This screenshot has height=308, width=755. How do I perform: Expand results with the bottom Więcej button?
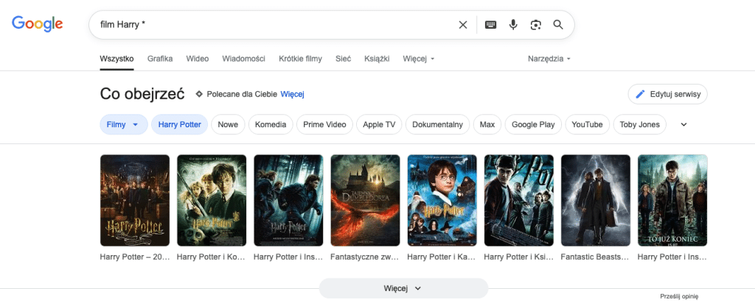(403, 288)
